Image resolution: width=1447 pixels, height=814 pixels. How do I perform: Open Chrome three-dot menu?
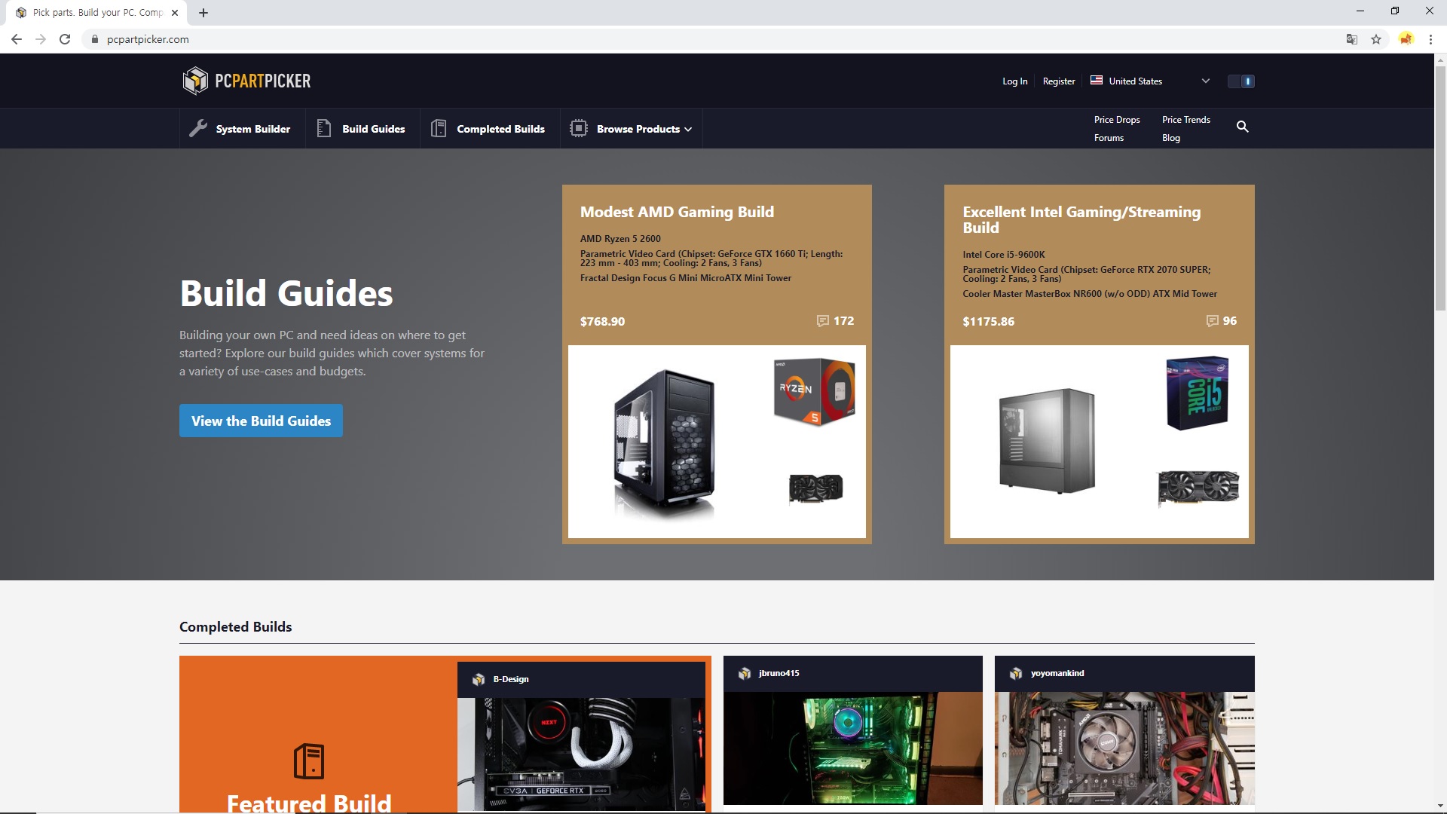click(x=1430, y=39)
